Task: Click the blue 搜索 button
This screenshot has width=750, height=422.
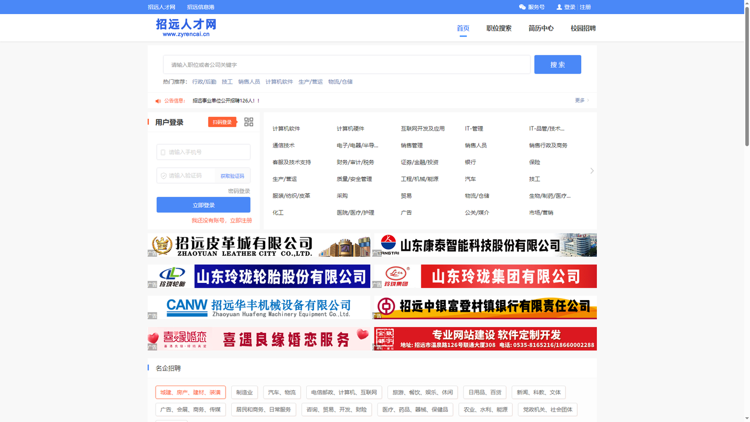Action: tap(557, 65)
